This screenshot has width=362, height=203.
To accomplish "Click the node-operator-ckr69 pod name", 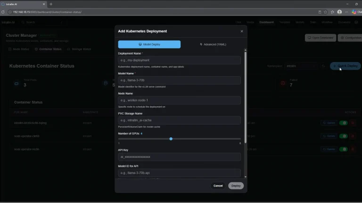I will click(26, 136).
